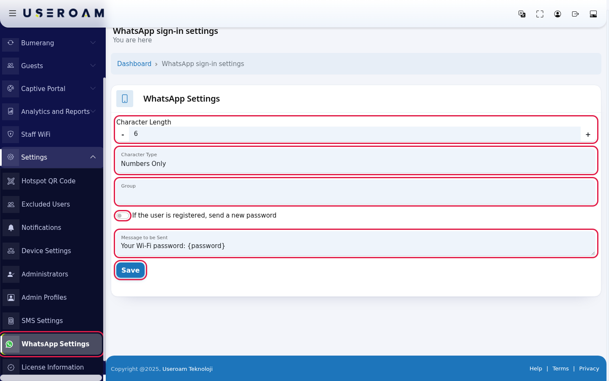The width and height of the screenshot is (609, 381).
Task: Open License Information menu item
Action: click(52, 367)
